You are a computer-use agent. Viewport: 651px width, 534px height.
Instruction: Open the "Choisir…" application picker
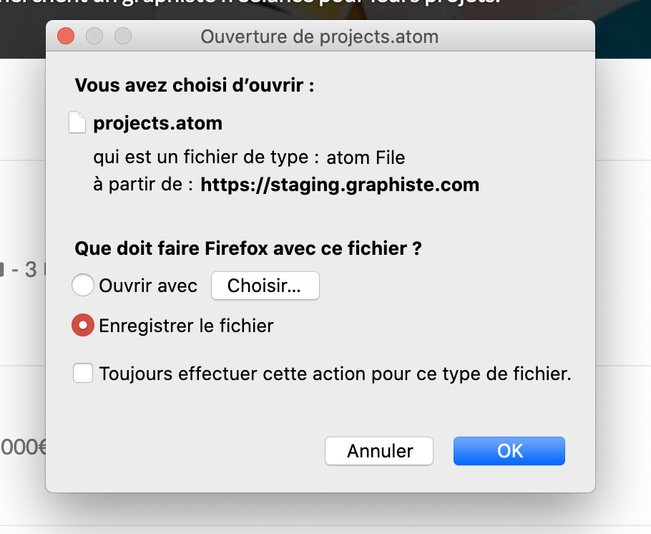pyautogui.click(x=265, y=286)
